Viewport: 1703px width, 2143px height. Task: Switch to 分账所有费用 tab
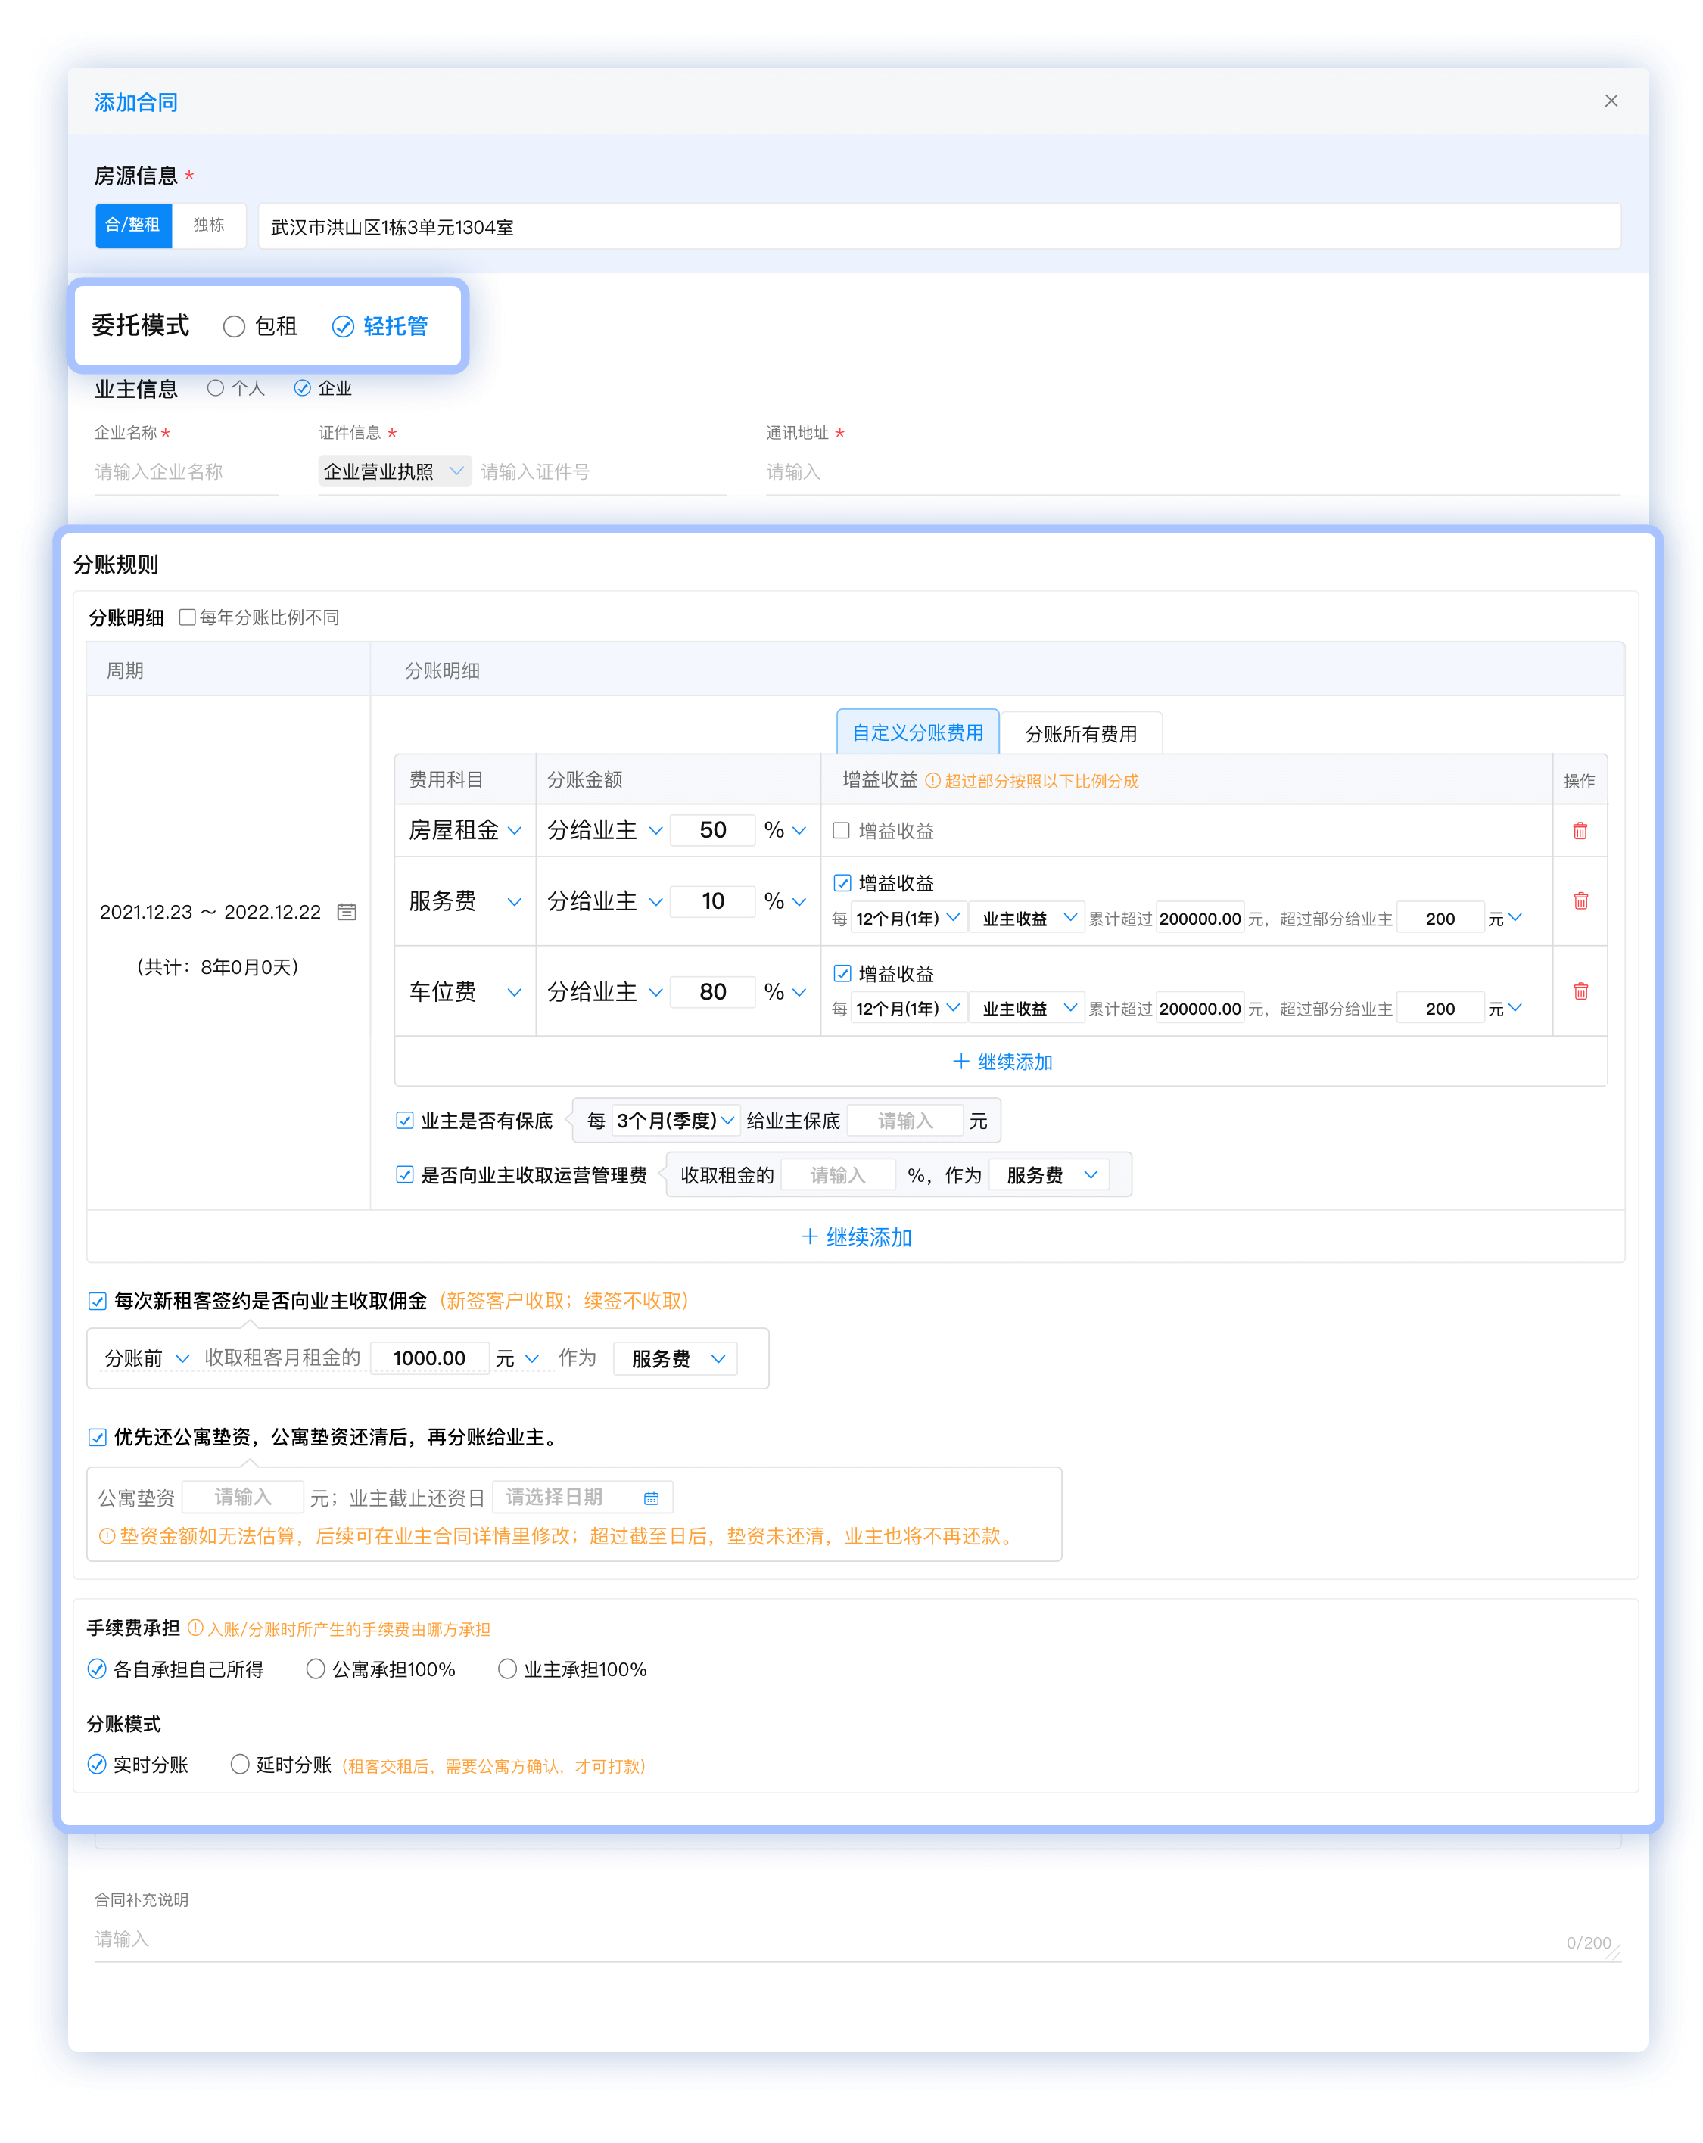tap(1079, 733)
